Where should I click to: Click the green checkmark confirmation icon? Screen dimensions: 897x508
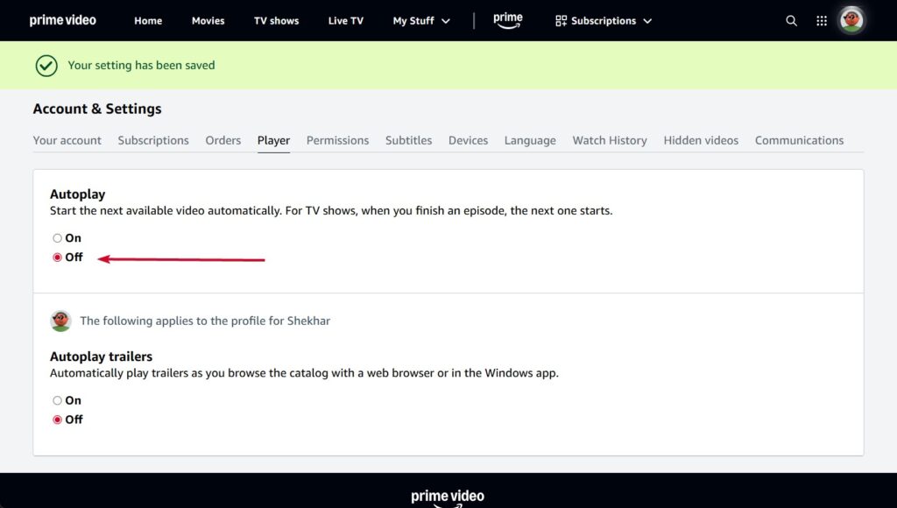45,65
